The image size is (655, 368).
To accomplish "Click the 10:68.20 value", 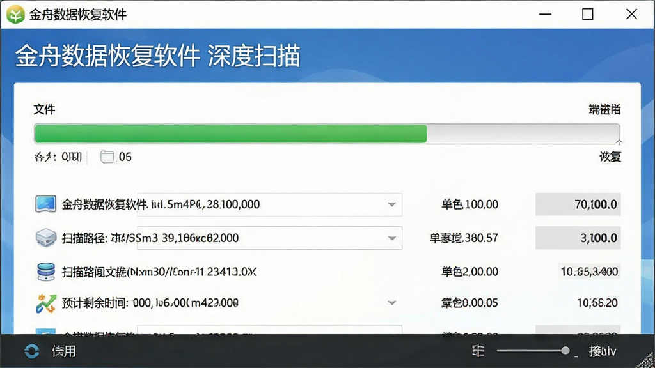I will tap(597, 303).
